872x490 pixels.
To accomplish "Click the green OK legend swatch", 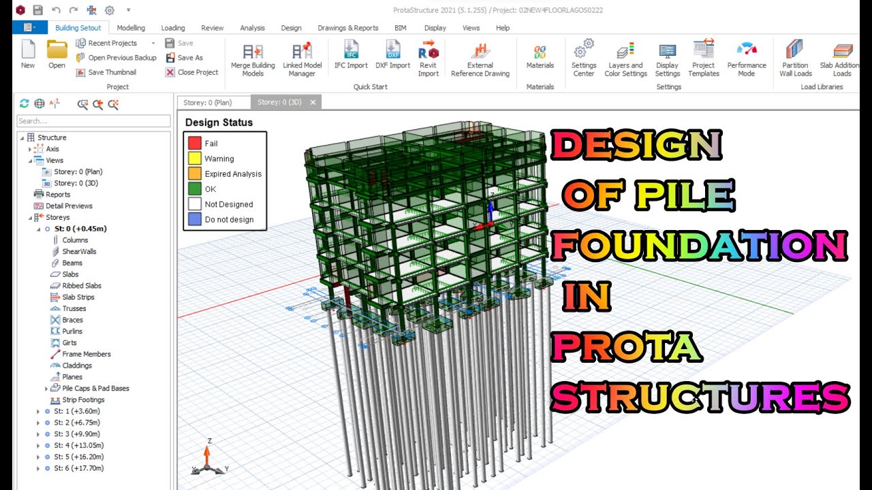I will (195, 189).
